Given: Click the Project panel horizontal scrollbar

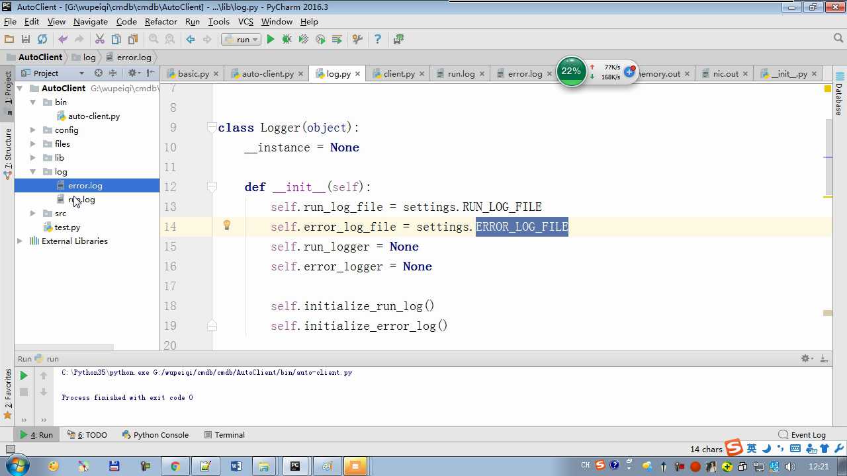Looking at the screenshot, I should pyautogui.click(x=64, y=346).
